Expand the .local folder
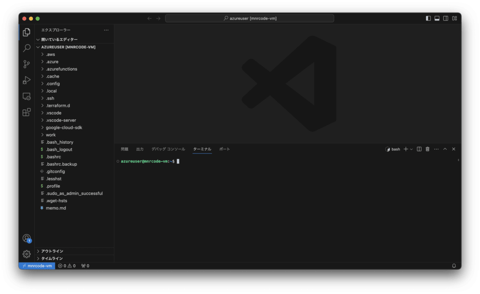The image size is (480, 294). pos(75,91)
